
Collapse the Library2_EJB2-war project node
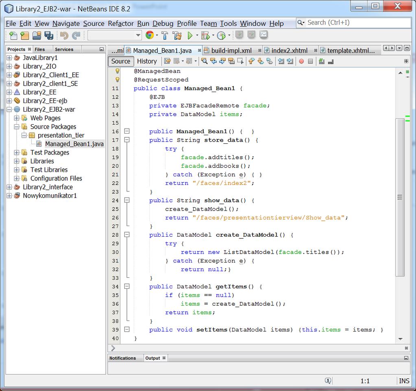point(9,109)
